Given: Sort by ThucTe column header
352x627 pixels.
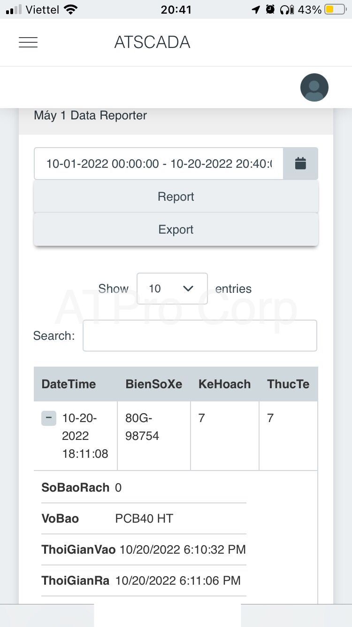Looking at the screenshot, I should pos(288,384).
